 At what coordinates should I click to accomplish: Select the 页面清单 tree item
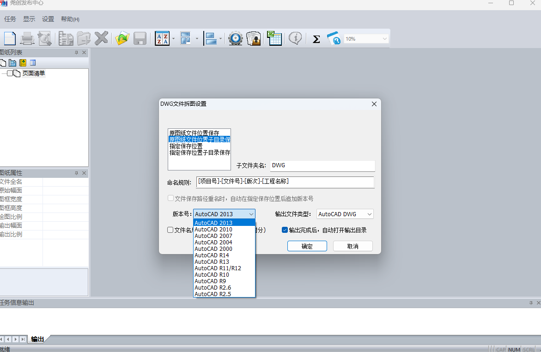(33, 73)
